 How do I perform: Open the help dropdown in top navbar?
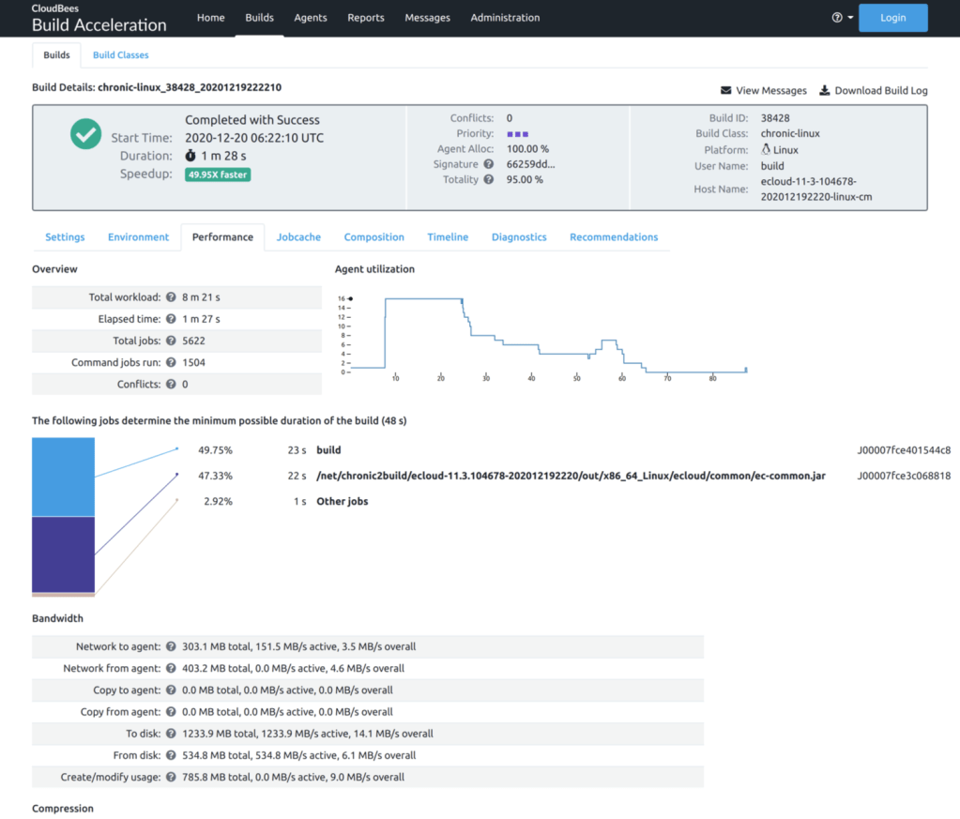point(842,18)
